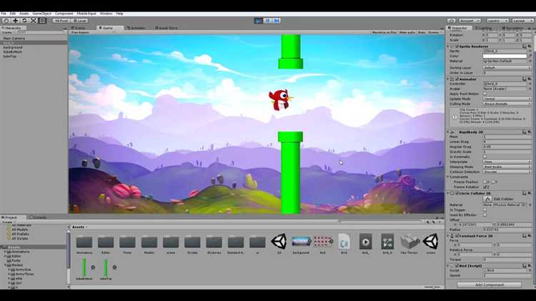Click the Step frame button
Screen dimensions: 536x301
[x=277, y=21]
